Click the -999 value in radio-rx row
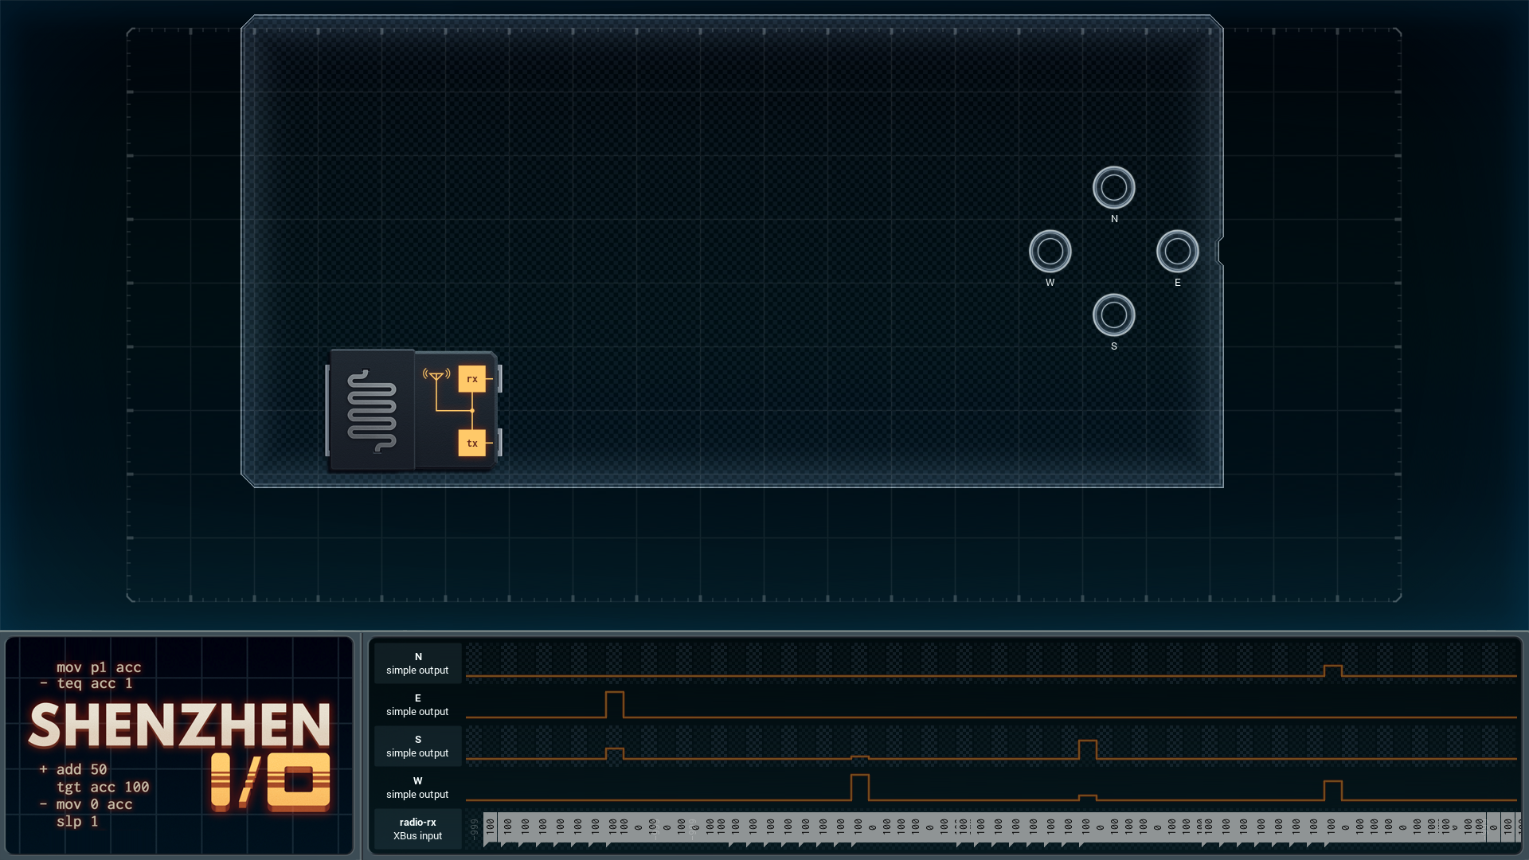 474,829
